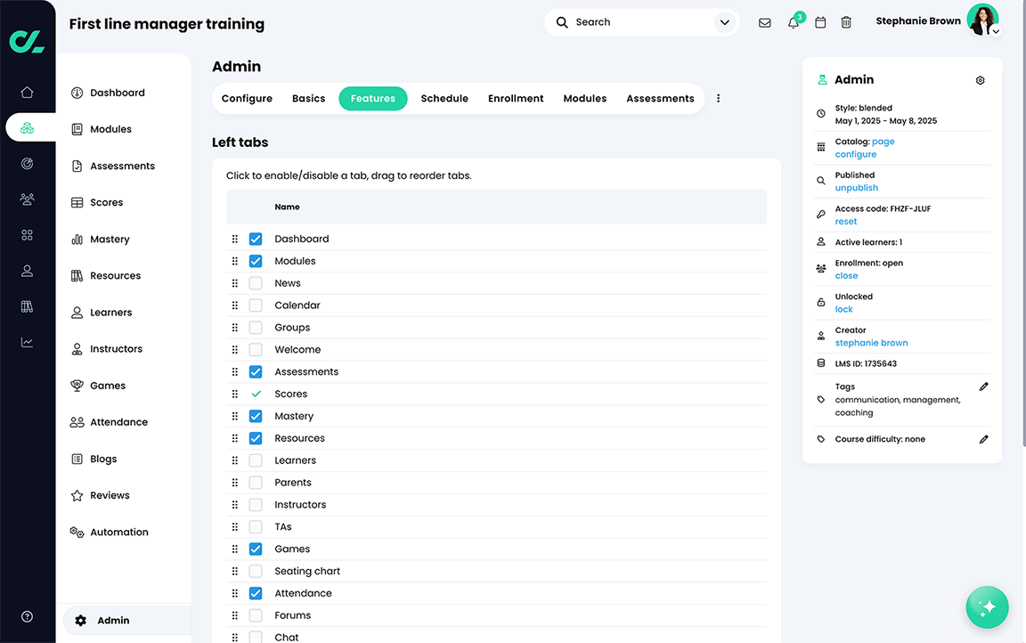Open the courses icon in left rail
The image size is (1026, 643).
(x=27, y=127)
